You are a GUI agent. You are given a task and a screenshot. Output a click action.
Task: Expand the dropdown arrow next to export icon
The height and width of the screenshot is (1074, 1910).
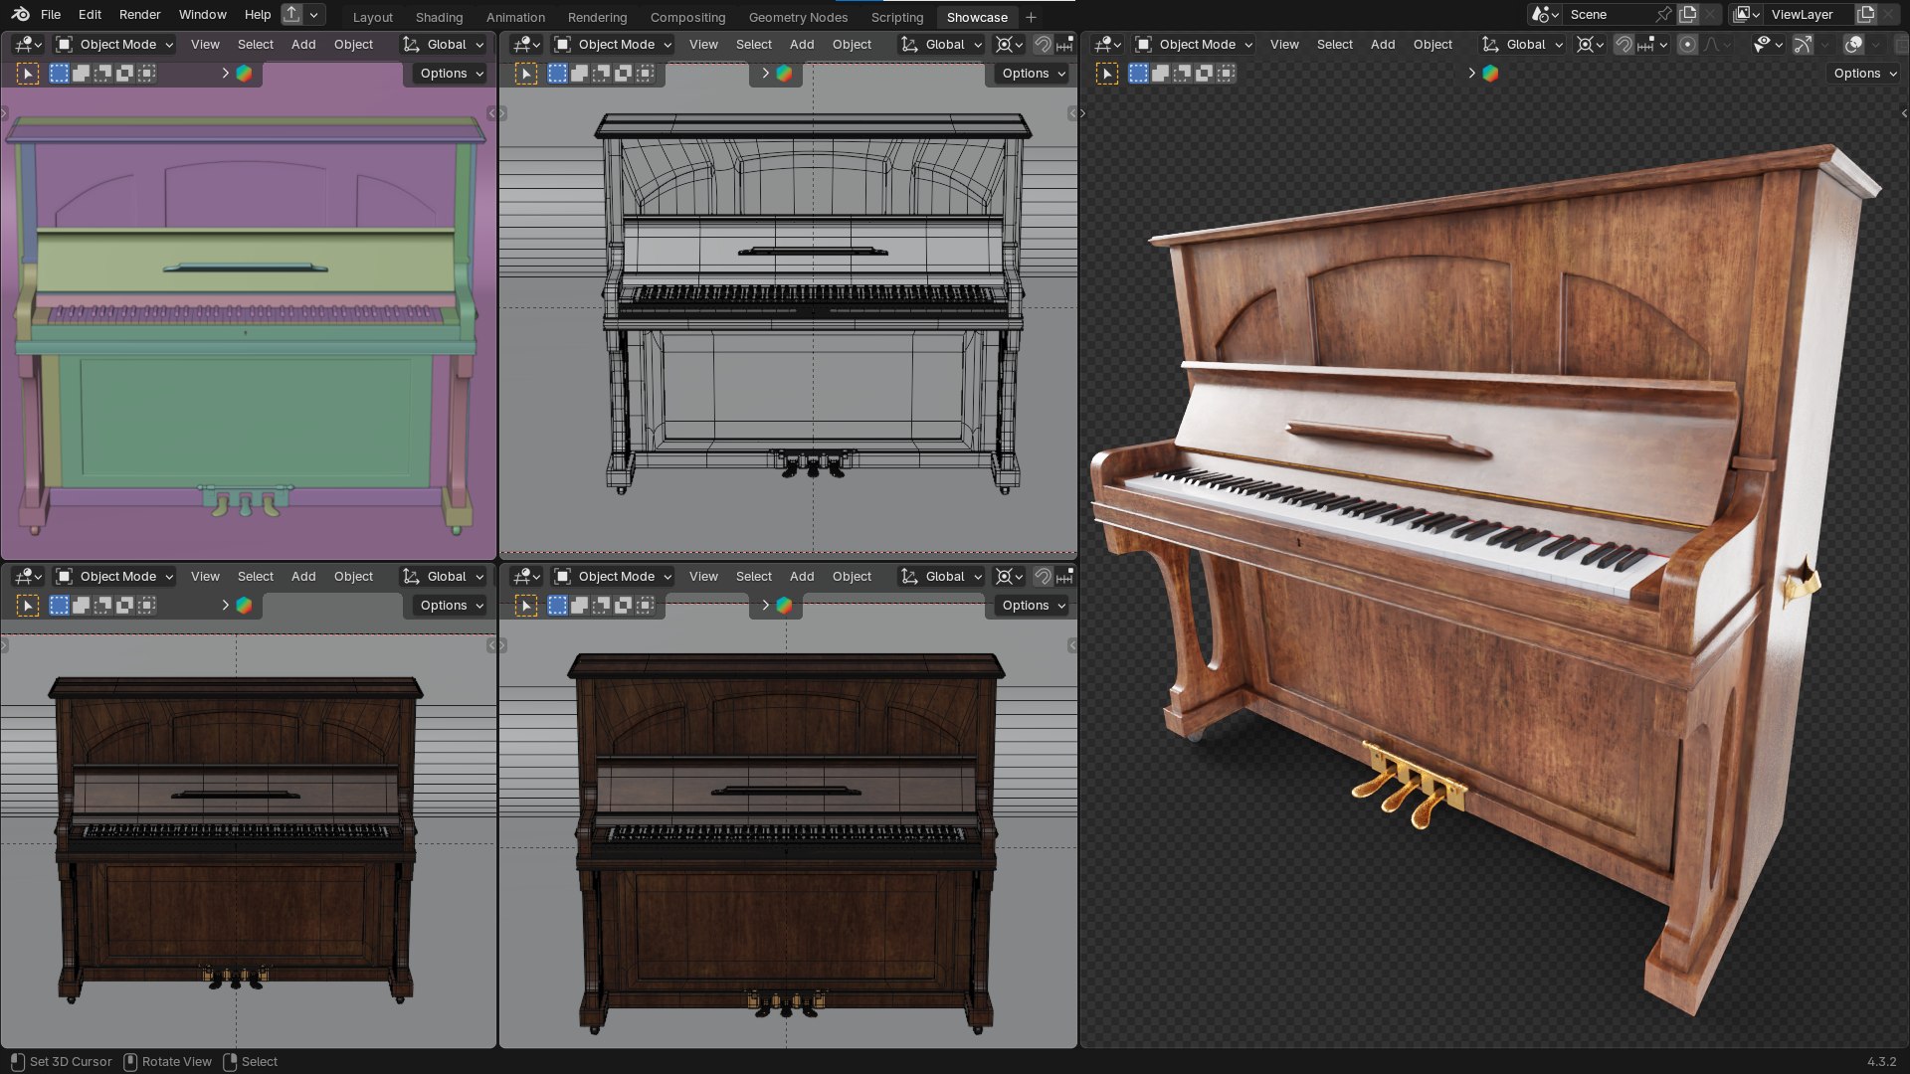pos(314,14)
